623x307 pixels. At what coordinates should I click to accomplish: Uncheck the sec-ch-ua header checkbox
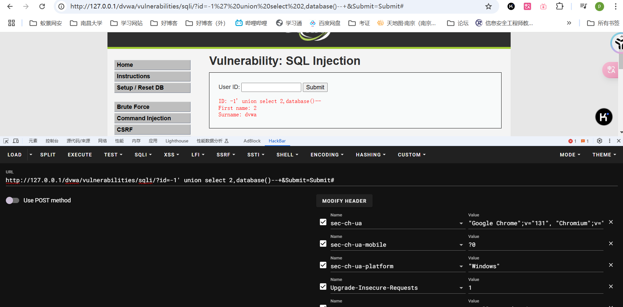point(323,222)
